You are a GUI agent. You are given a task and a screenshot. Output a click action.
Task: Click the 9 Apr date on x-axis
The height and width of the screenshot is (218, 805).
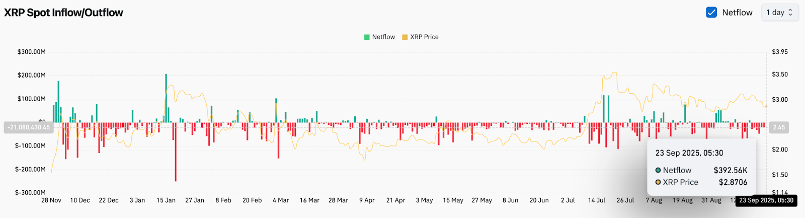tap(367, 200)
